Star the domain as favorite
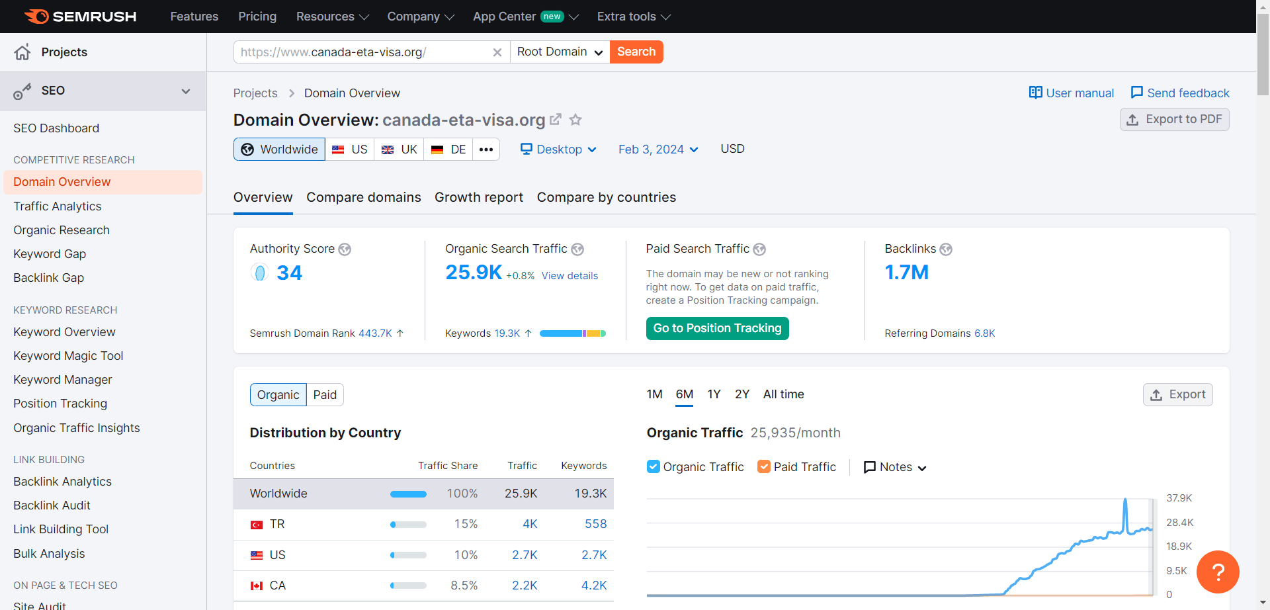 coord(575,120)
